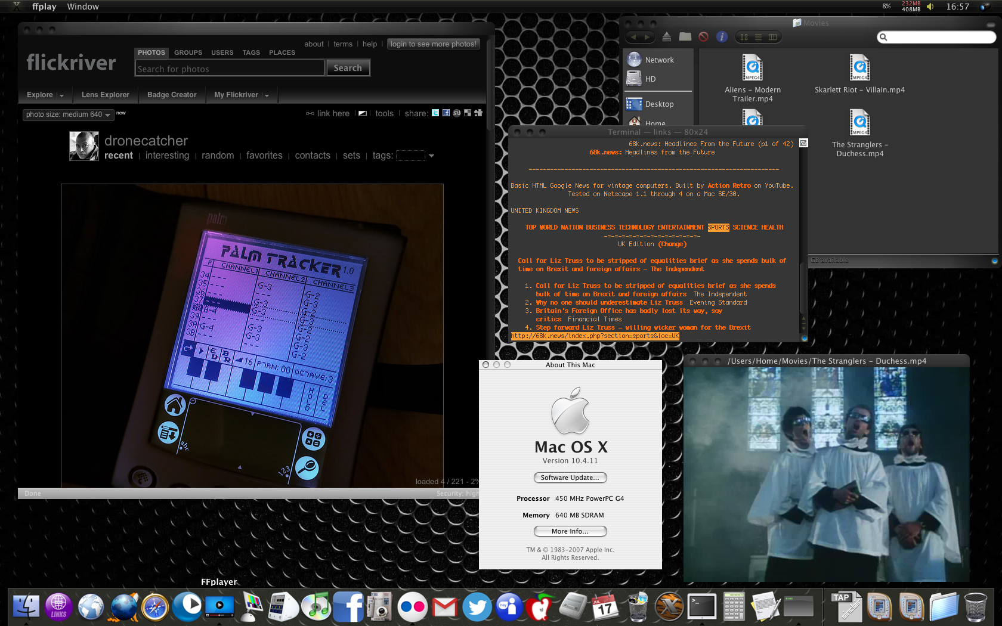Click the eject button in Movies Finder toolbar

click(667, 37)
